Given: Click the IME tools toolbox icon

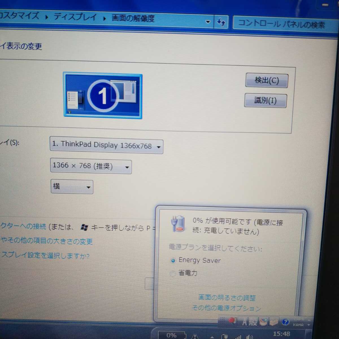Looking at the screenshot, I should [x=273, y=322].
